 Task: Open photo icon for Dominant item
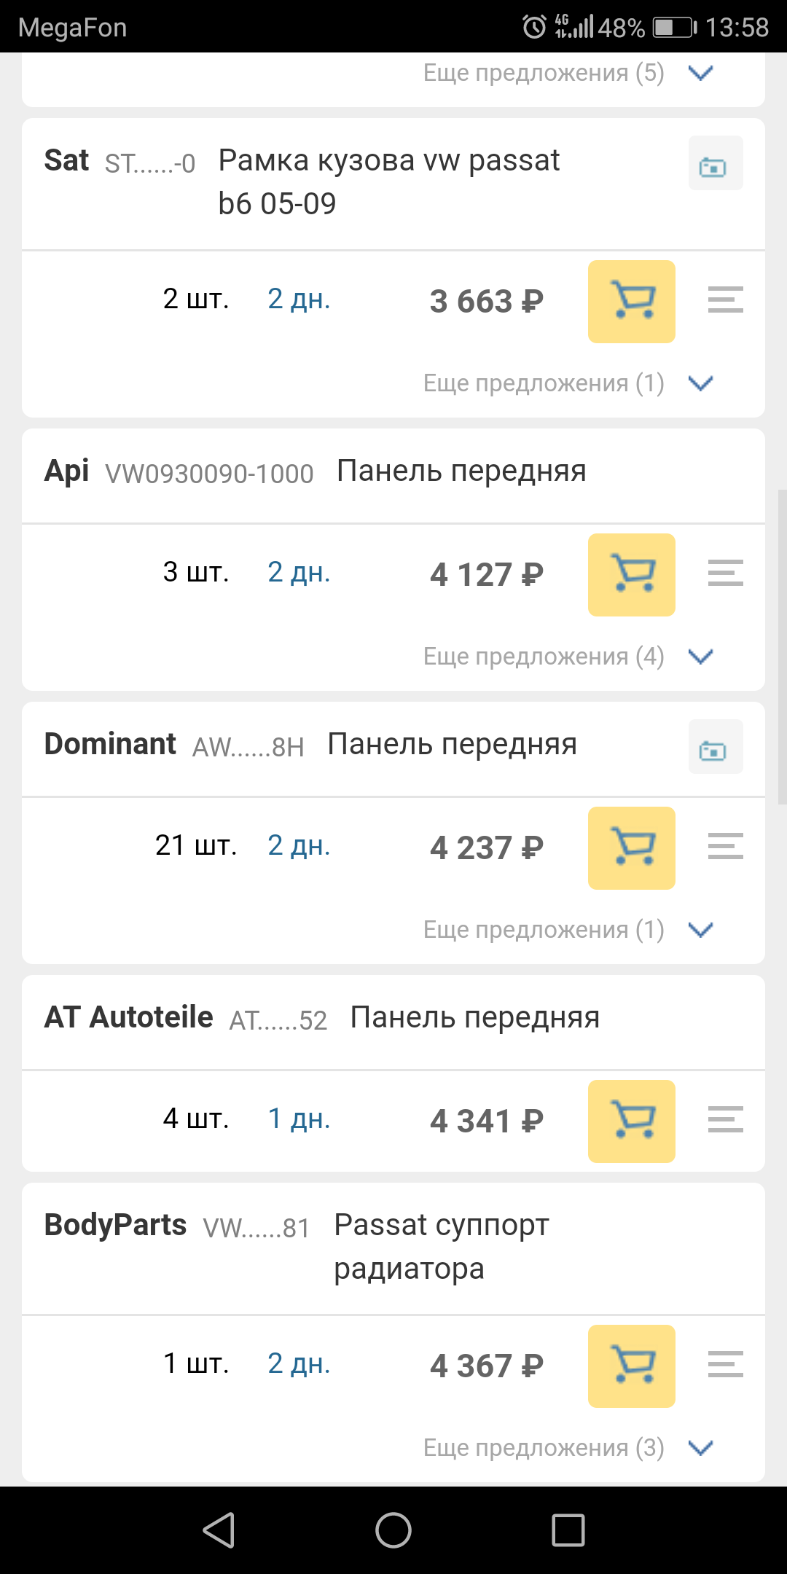click(715, 747)
